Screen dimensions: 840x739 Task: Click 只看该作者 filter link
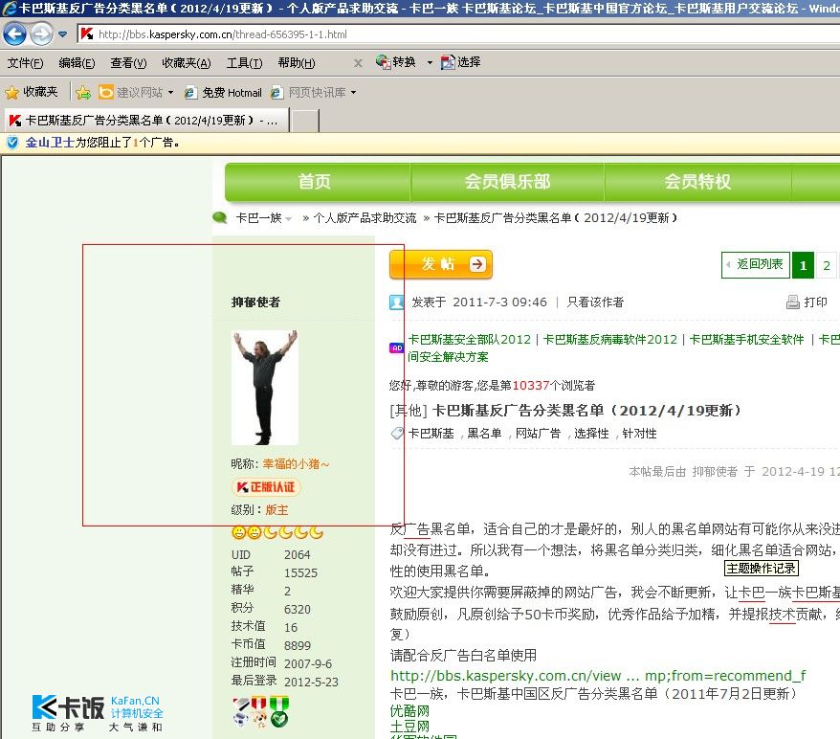pos(595,302)
